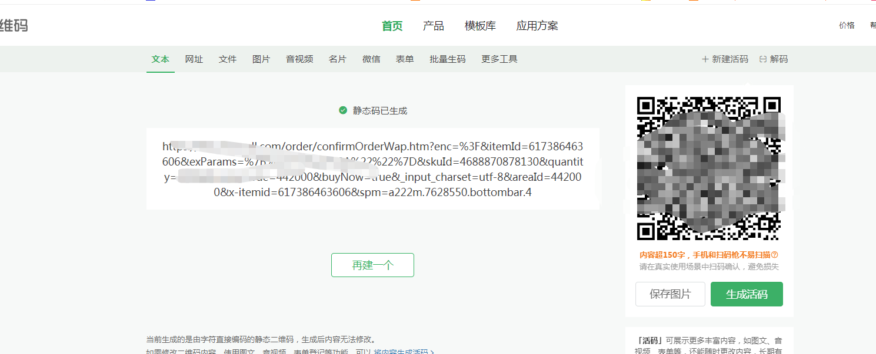The width and height of the screenshot is (876, 354).
Task: Open the 更多工具 tab
Action: (x=499, y=59)
